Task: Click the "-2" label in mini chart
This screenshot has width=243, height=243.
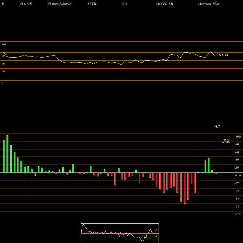Action: pyautogui.click(x=156, y=230)
